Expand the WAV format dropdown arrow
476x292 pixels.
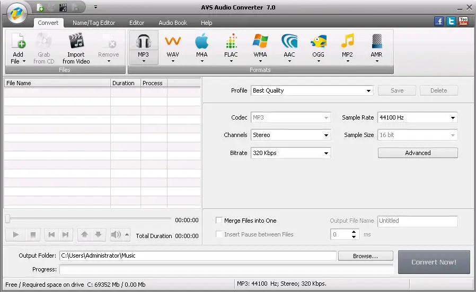click(x=173, y=61)
